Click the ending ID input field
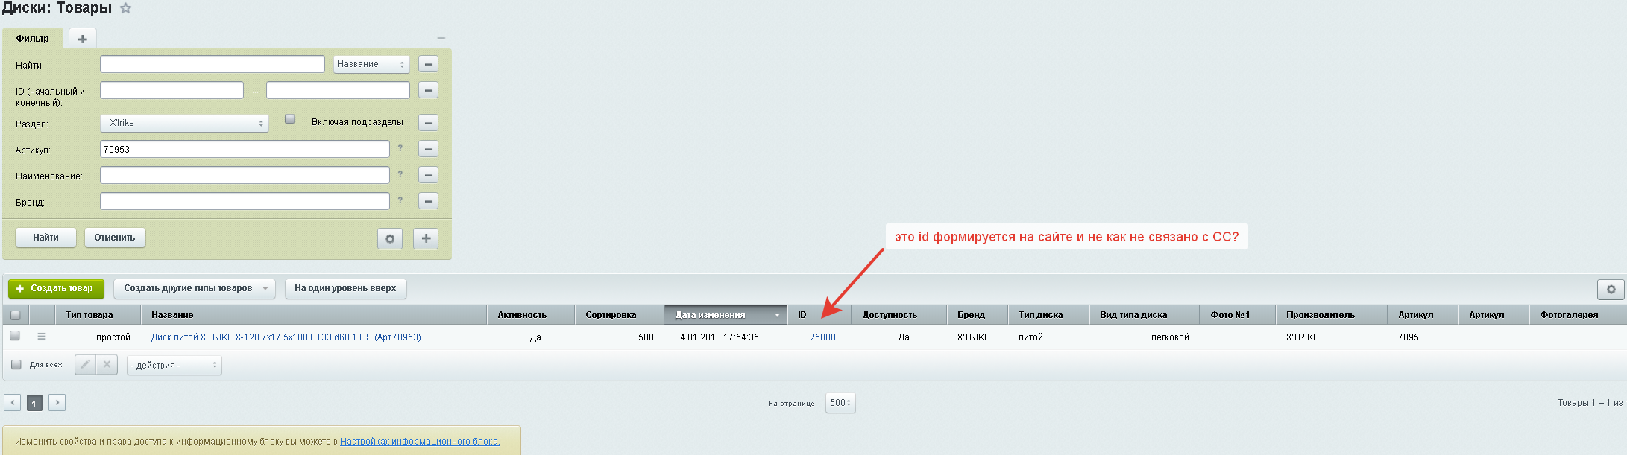 [338, 90]
